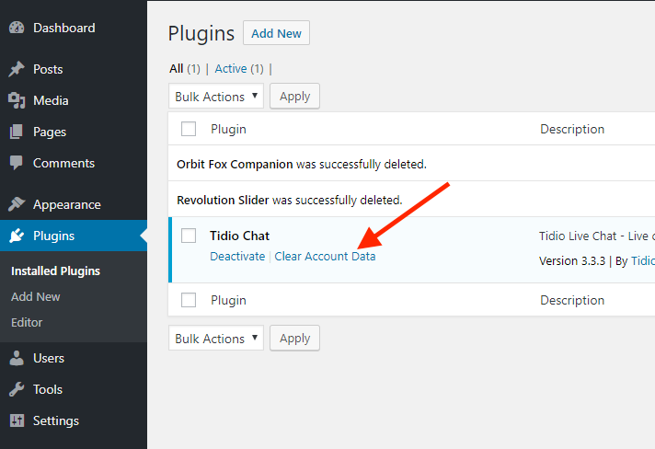Image resolution: width=655 pixels, height=449 pixels.
Task: Click the Add New button beside Plugins
Action: pos(276,33)
